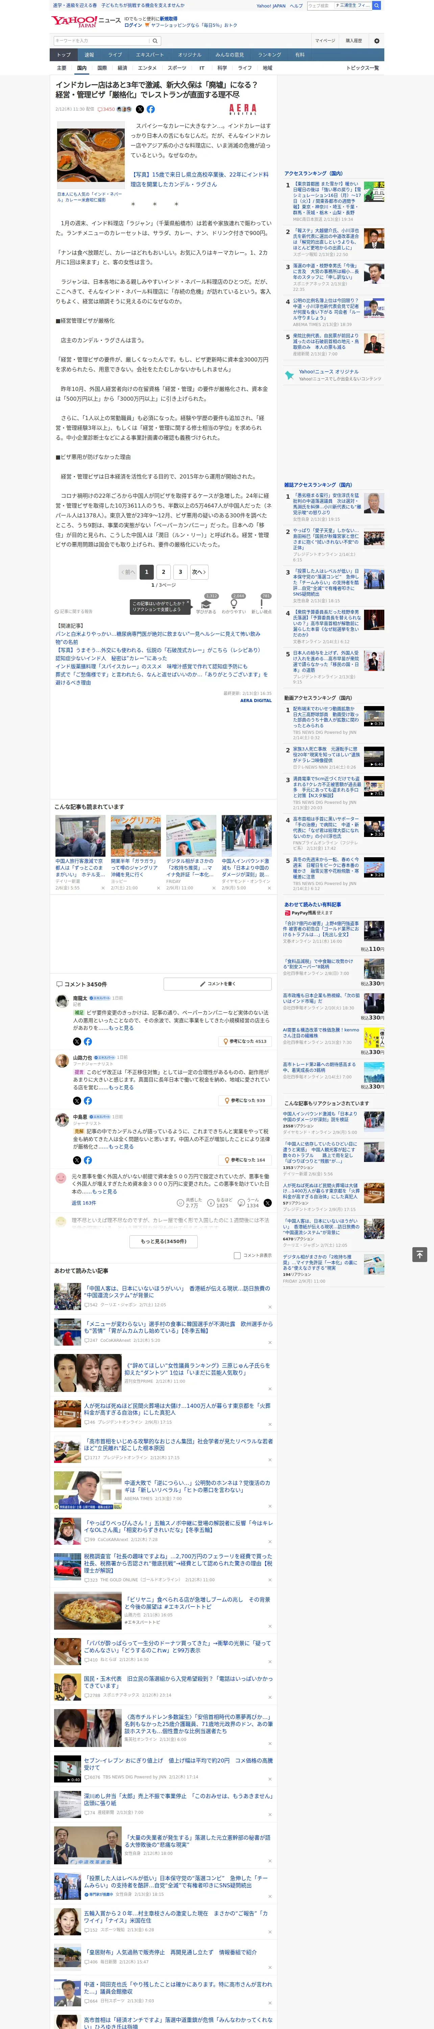This screenshot has height=2029, width=434.
Task: Open the エキスパート tab
Action: [x=150, y=55]
